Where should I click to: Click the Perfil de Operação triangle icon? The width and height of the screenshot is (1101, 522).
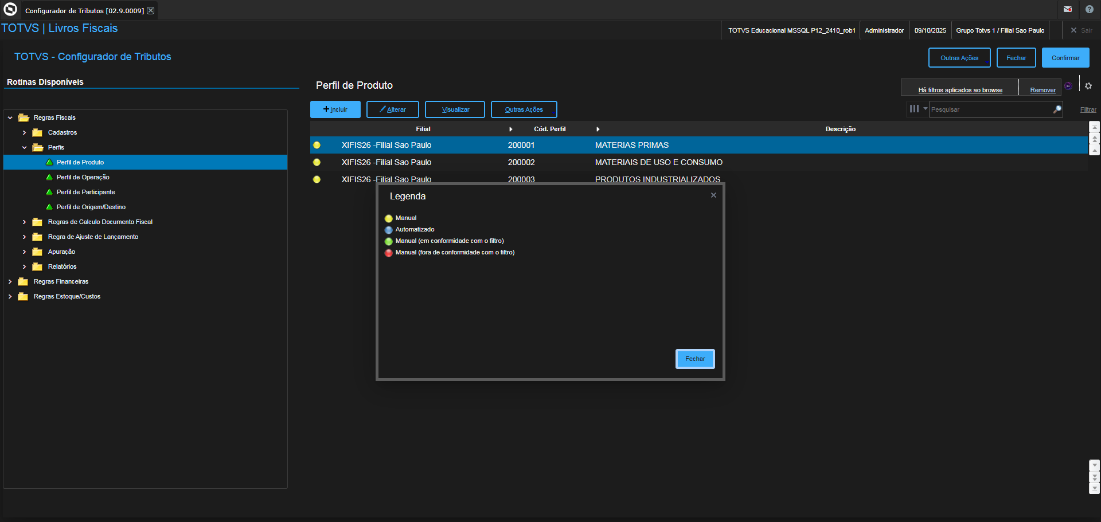(x=49, y=177)
